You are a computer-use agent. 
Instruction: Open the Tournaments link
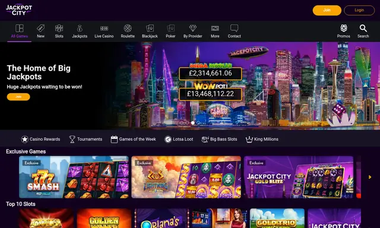pyautogui.click(x=85, y=139)
